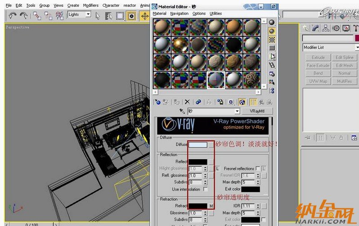The height and width of the screenshot is (226, 359).
Task: Toggle the Fresnel reflections checkbox
Action: (x=258, y=169)
